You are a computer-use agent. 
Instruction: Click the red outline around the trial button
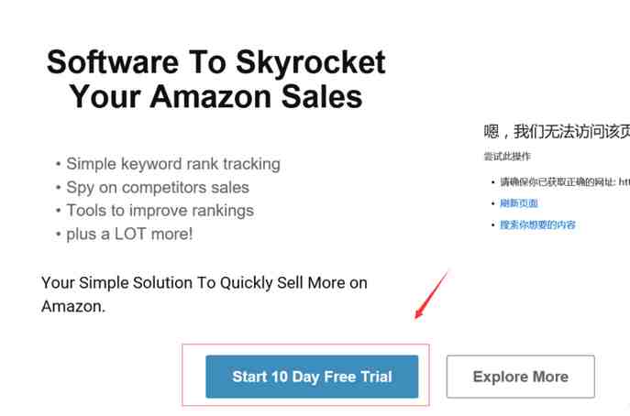tap(182, 376)
